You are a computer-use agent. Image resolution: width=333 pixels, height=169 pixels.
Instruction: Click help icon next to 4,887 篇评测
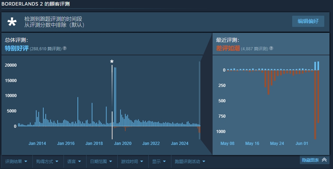click(271, 48)
